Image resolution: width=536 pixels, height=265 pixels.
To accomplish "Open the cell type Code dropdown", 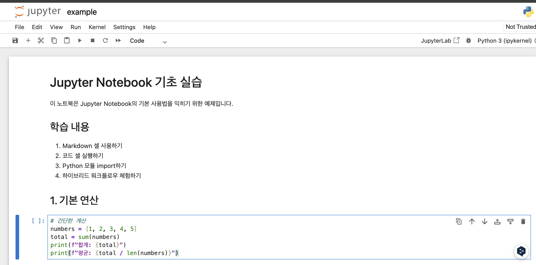I will [x=148, y=41].
